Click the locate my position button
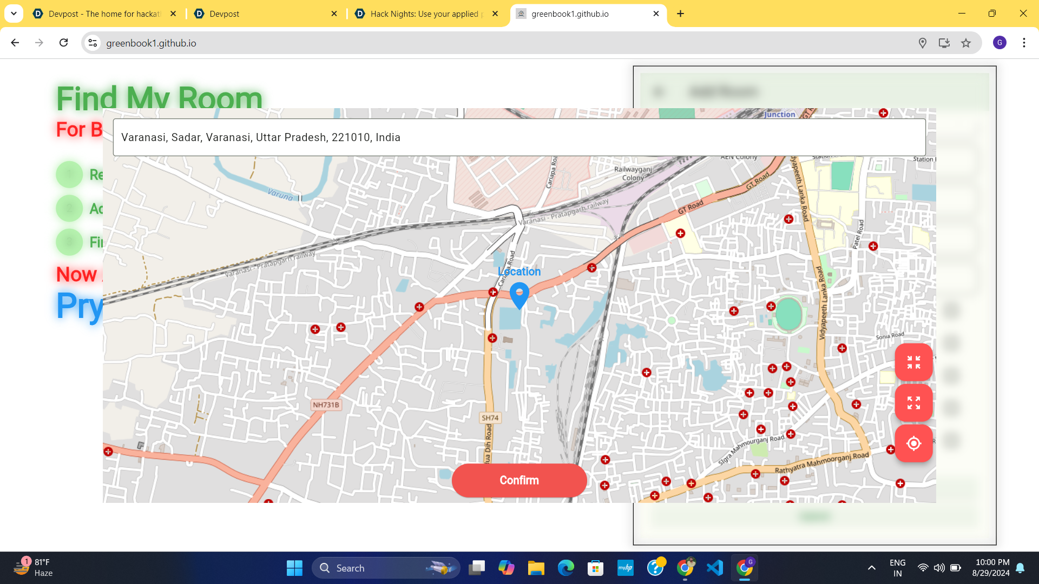Viewport: 1039px width, 584px height. (x=913, y=443)
